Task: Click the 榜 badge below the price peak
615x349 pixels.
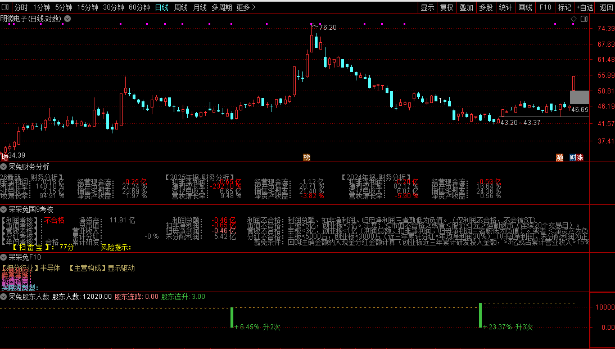Action: point(307,158)
